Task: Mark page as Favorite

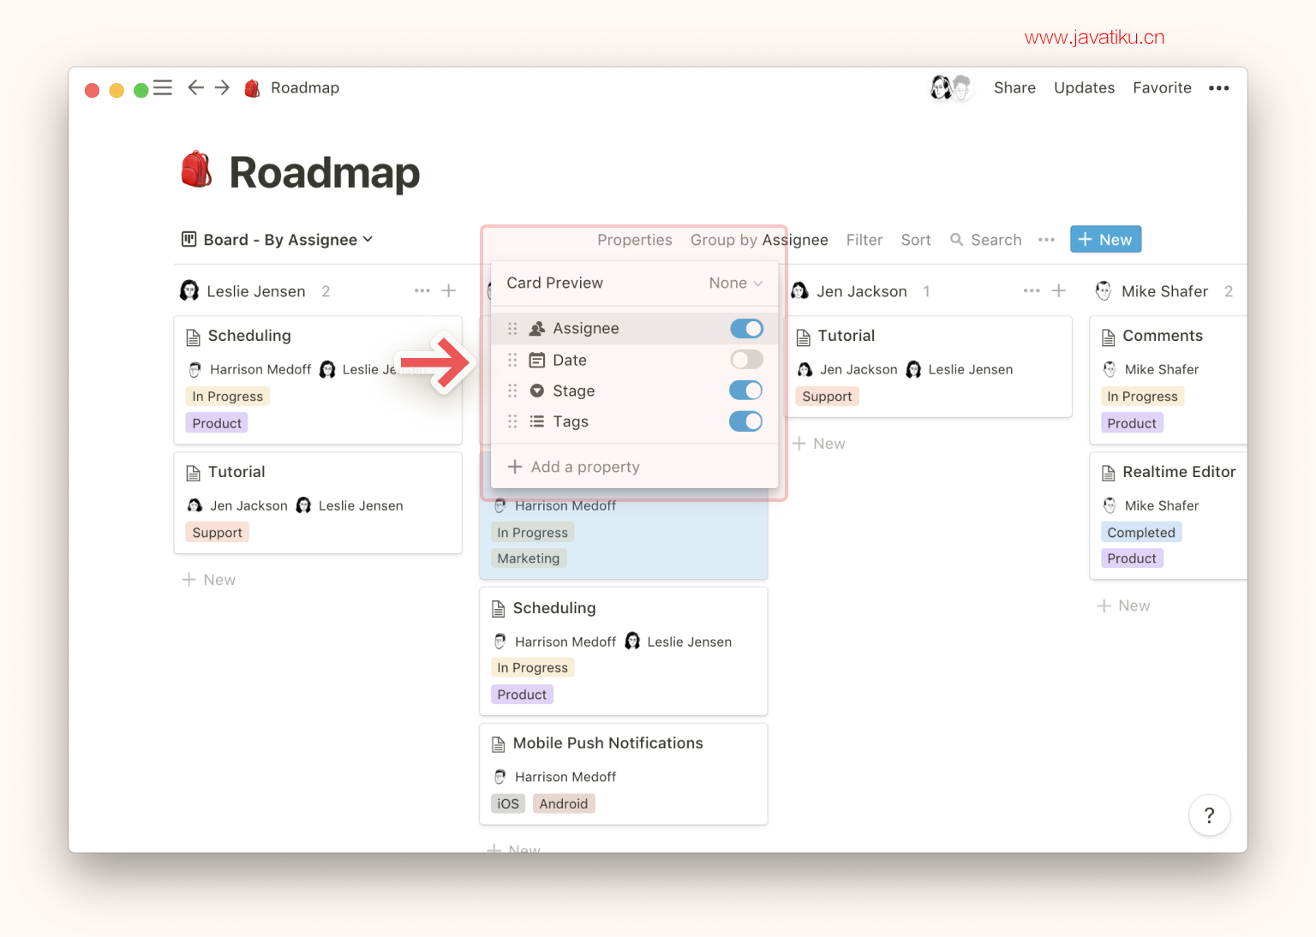Action: 1162,87
